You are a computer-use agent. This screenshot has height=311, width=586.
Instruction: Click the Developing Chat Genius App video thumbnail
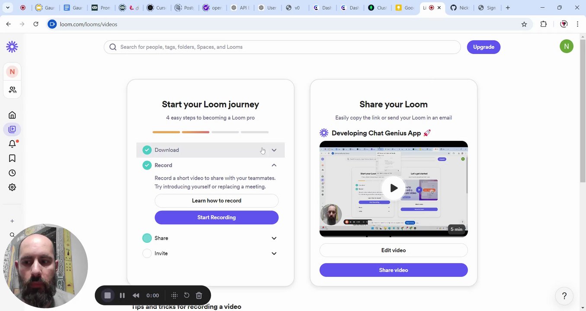coord(394,189)
